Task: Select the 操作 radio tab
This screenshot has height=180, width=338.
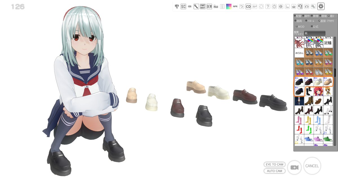Action: [306, 16]
